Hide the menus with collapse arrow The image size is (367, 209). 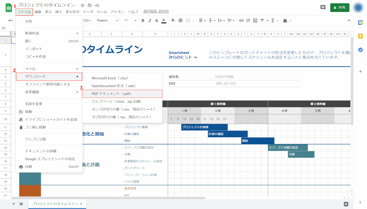pyautogui.click(x=349, y=21)
